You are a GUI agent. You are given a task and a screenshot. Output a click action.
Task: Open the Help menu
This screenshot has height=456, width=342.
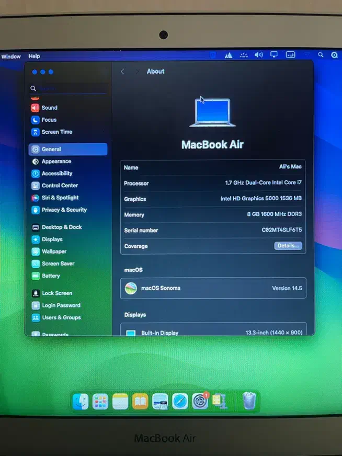click(x=34, y=56)
